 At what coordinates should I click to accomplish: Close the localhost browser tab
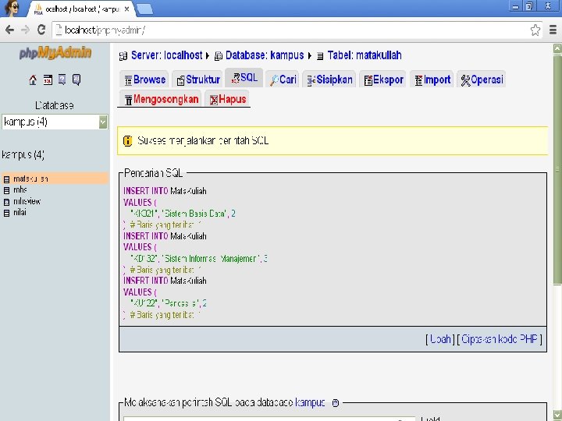pos(126,9)
